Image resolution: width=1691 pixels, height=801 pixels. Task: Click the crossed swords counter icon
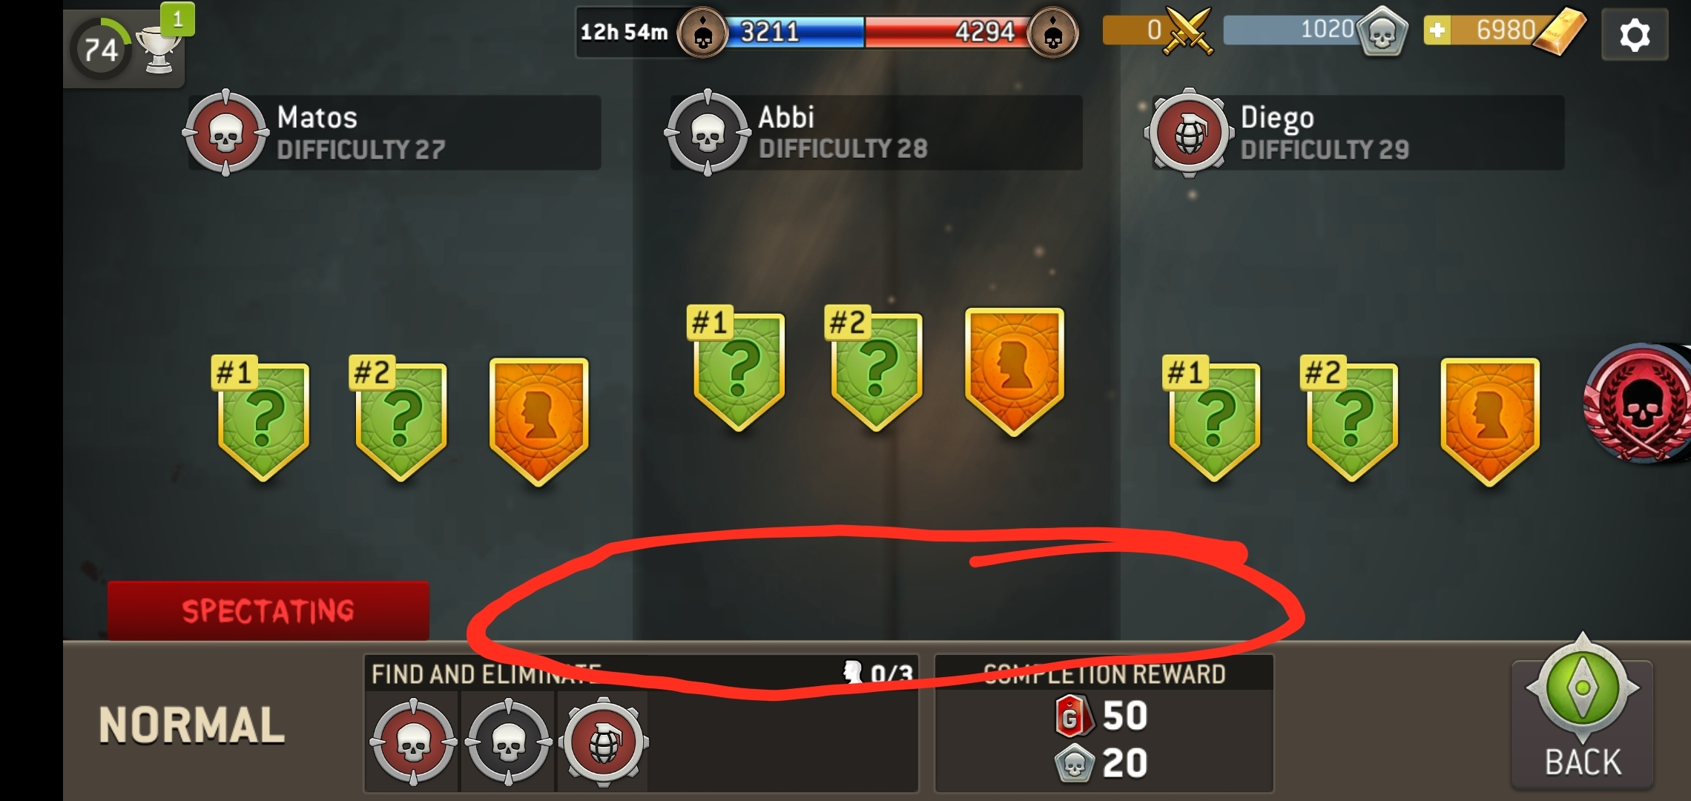coord(1187,31)
